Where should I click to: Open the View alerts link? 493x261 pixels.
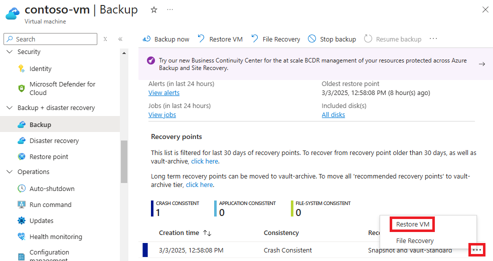164,92
